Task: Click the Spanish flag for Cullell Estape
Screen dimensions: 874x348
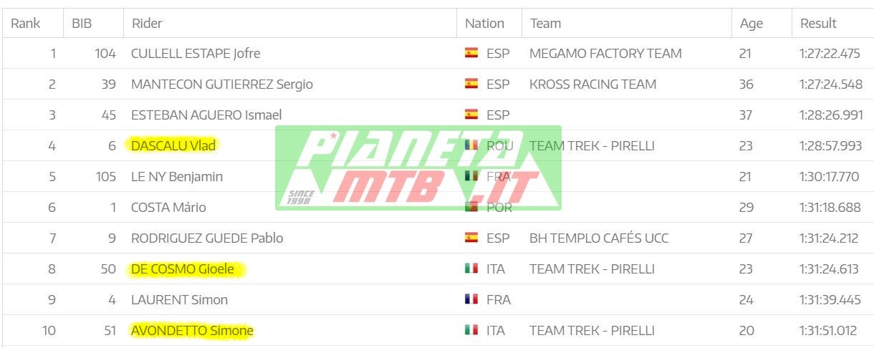Action: [x=471, y=53]
